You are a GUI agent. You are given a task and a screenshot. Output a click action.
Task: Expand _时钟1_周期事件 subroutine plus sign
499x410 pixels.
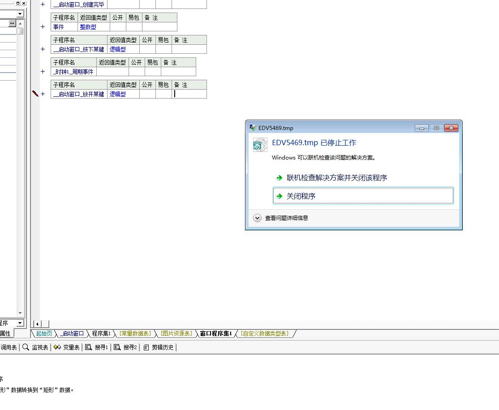point(43,72)
